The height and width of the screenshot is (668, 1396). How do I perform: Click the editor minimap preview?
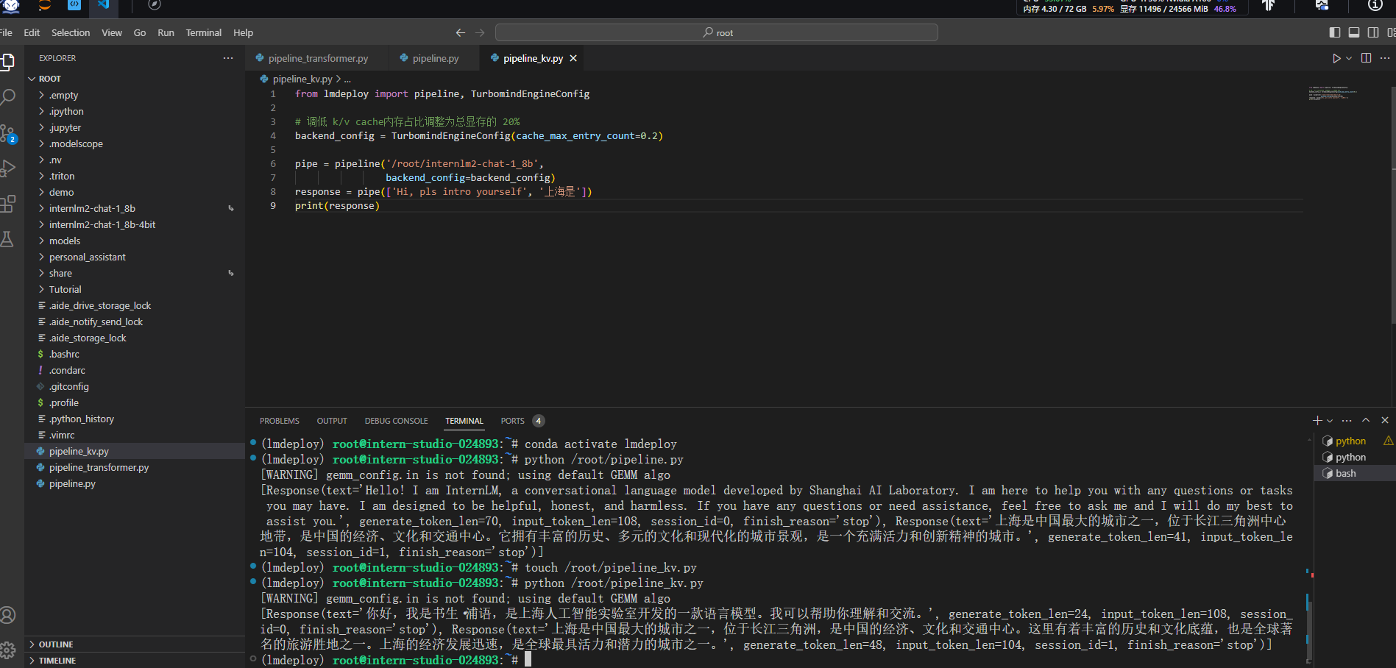(1333, 93)
